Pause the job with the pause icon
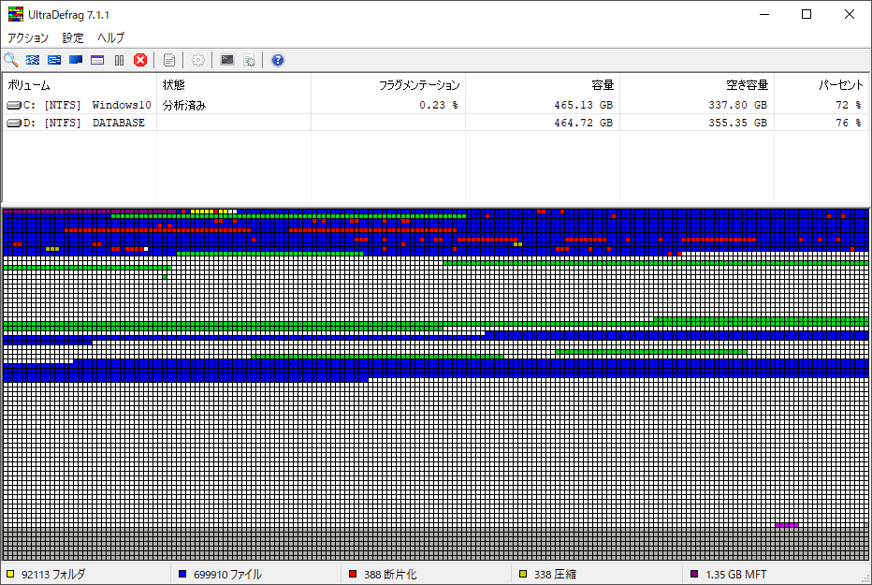This screenshot has width=872, height=585. point(119,60)
